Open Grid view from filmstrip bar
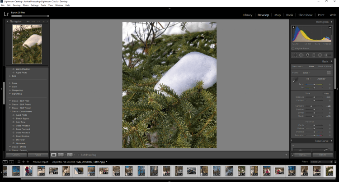The image size is (339, 182). (19, 161)
